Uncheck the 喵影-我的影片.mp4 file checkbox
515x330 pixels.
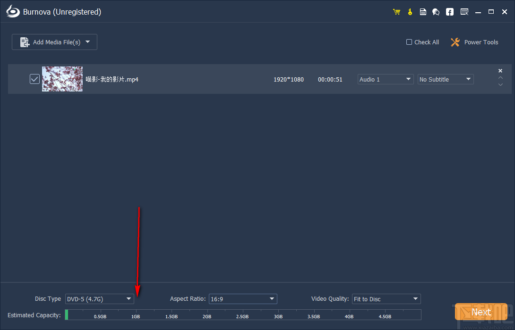coord(34,79)
